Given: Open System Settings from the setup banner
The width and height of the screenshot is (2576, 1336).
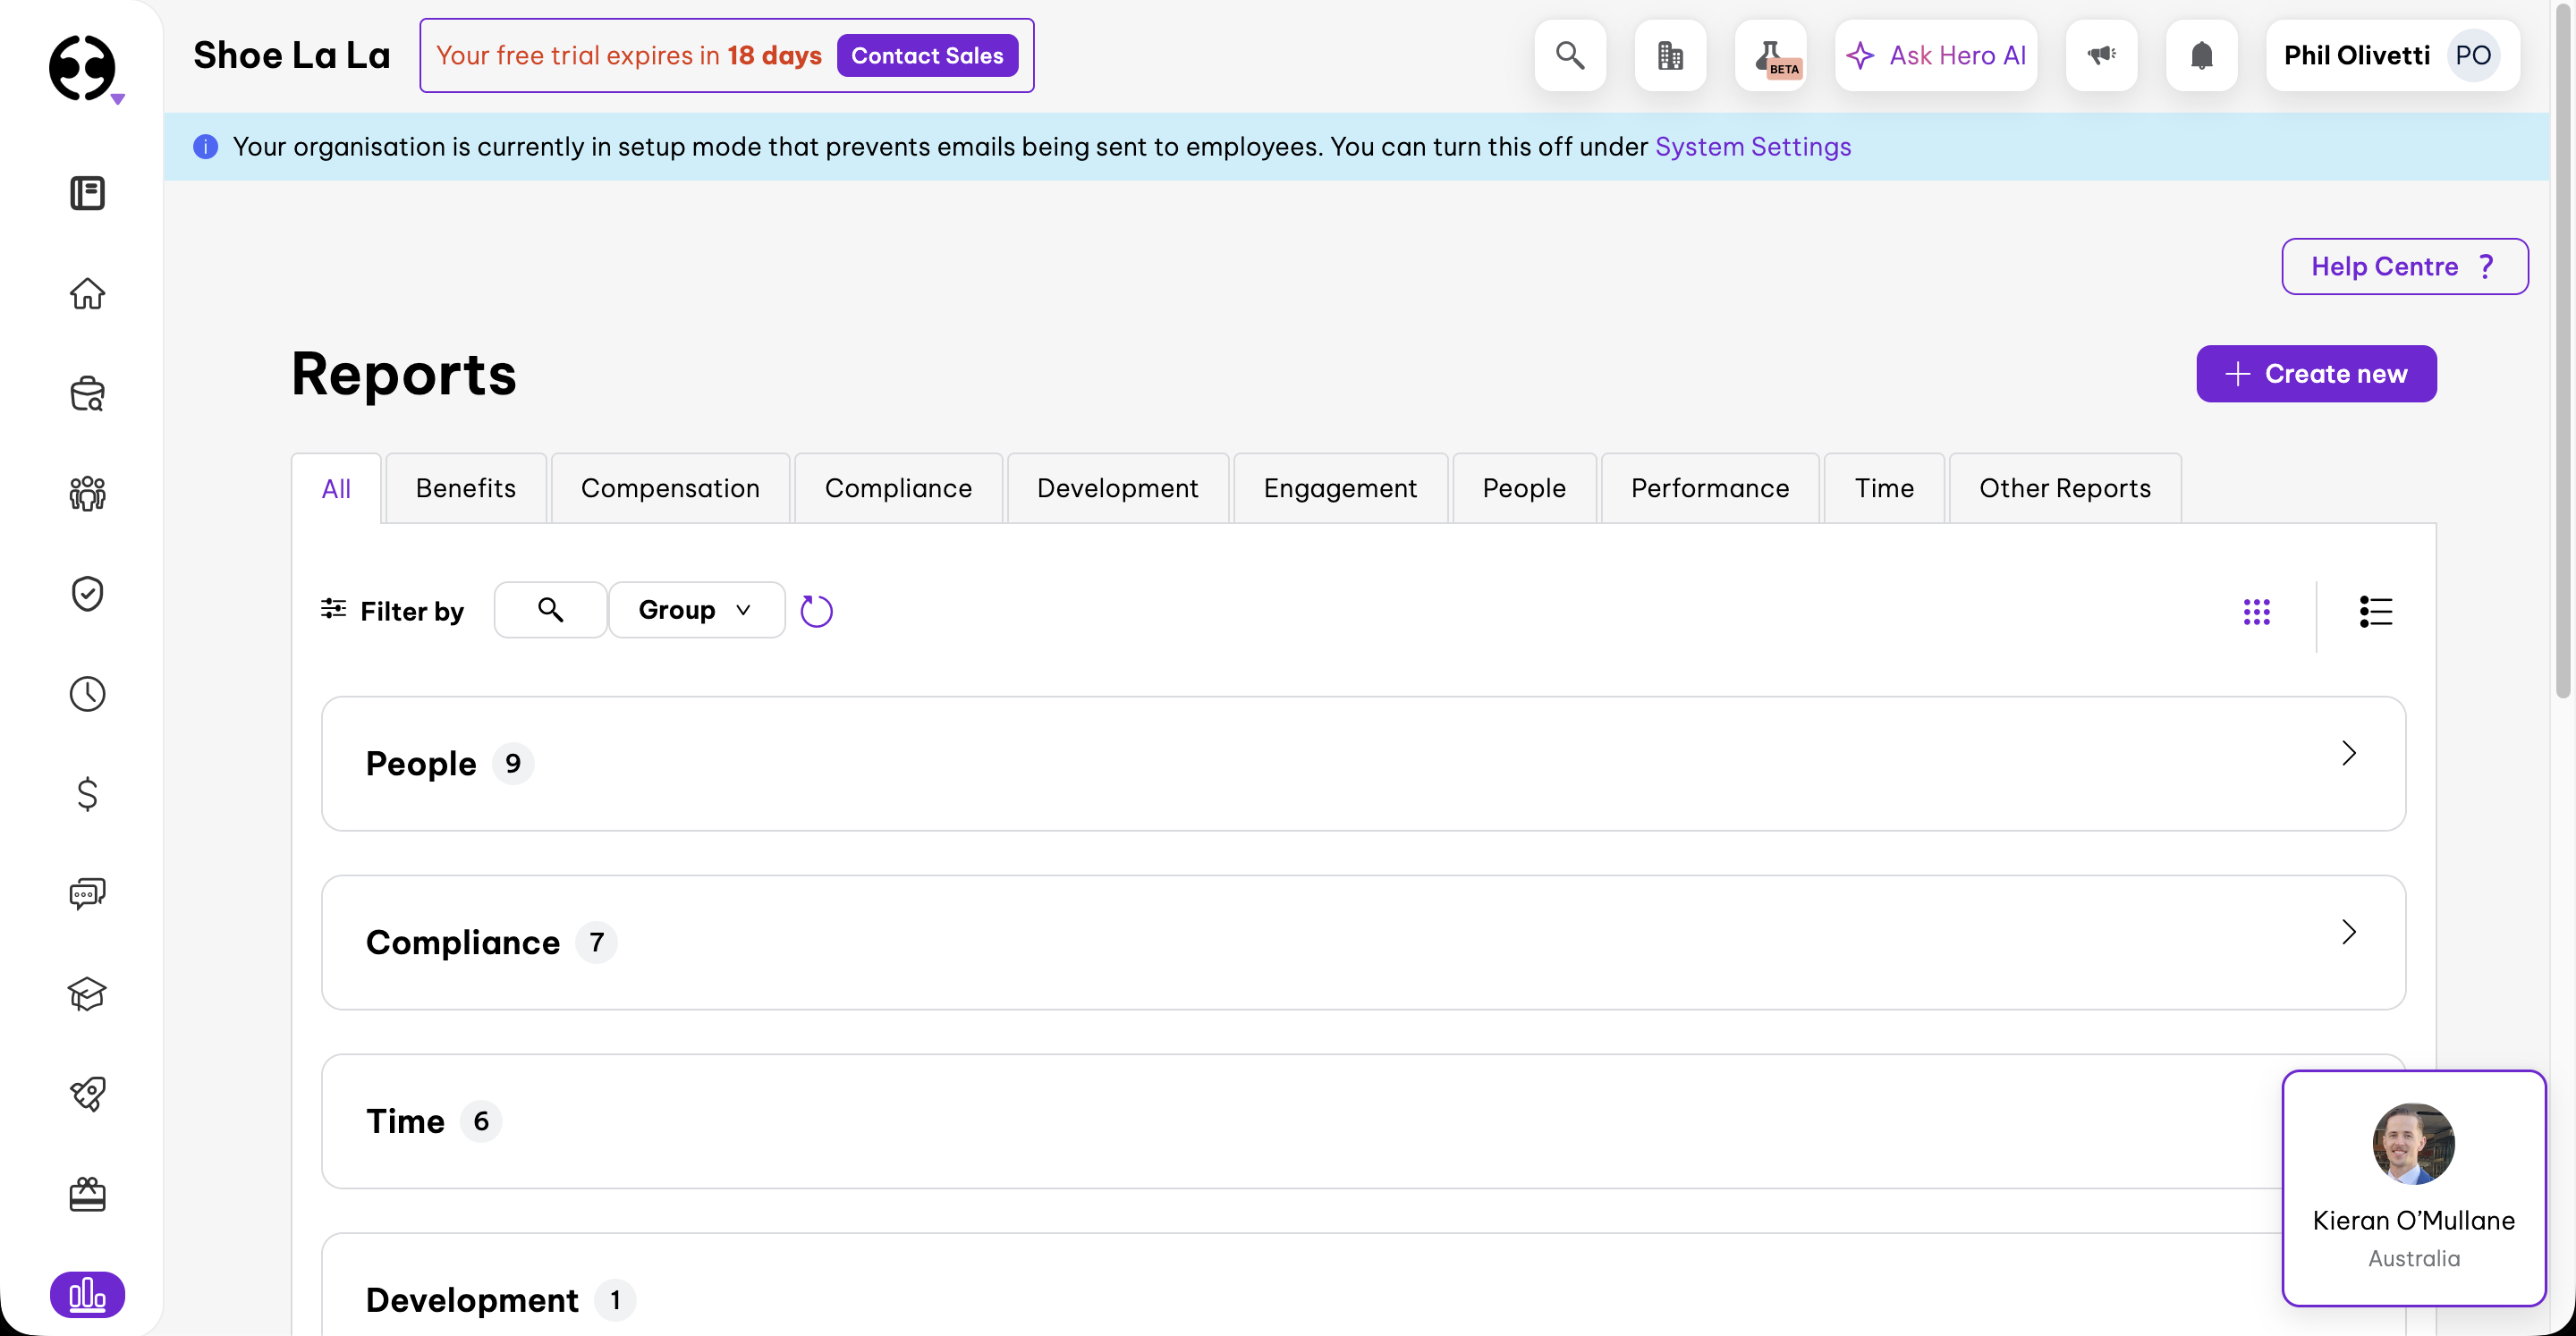Looking at the screenshot, I should (x=1752, y=147).
